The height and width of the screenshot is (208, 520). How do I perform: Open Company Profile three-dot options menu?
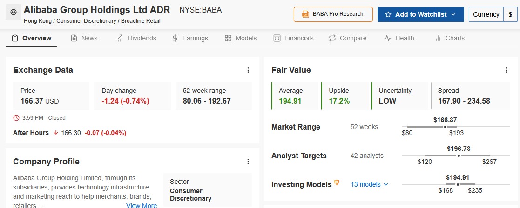(x=248, y=162)
